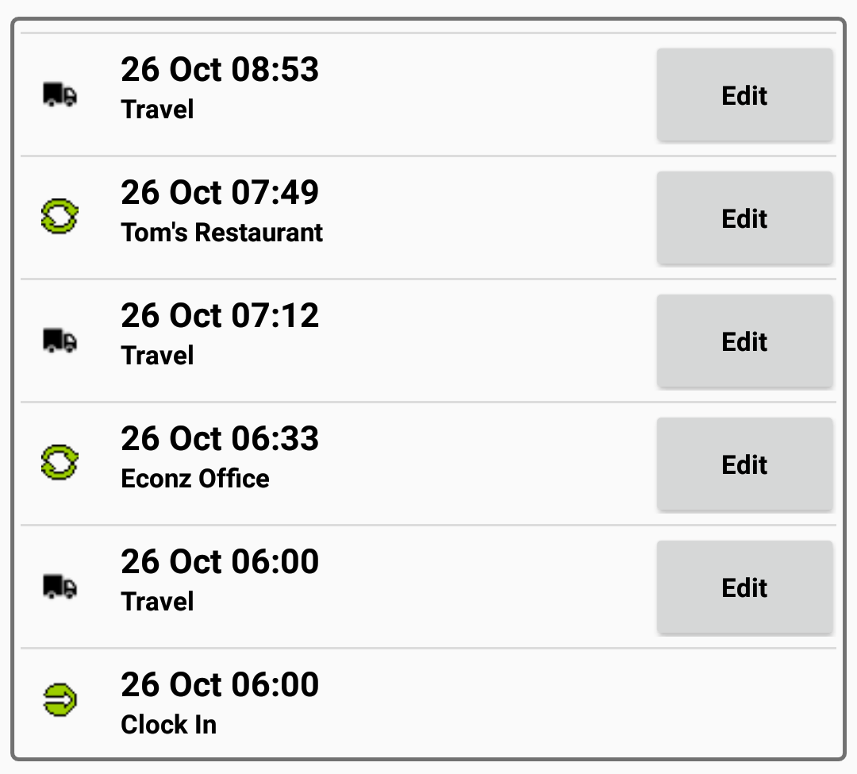Select the 26 Oct 08:53 timestamp text
857x774 pixels.
tap(220, 70)
